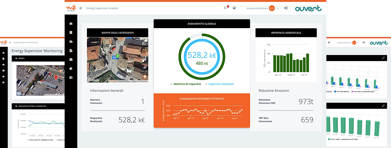This screenshot has height=148, width=391.
Task: Open the document icon in sidebar
Action: (x=71, y=50)
